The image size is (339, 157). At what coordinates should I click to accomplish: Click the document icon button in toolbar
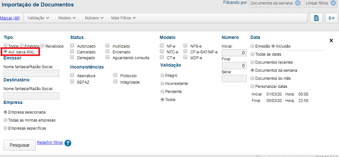click(x=316, y=18)
